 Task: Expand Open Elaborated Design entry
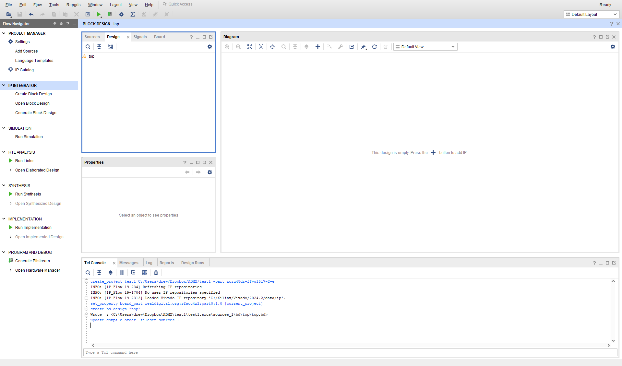point(10,170)
